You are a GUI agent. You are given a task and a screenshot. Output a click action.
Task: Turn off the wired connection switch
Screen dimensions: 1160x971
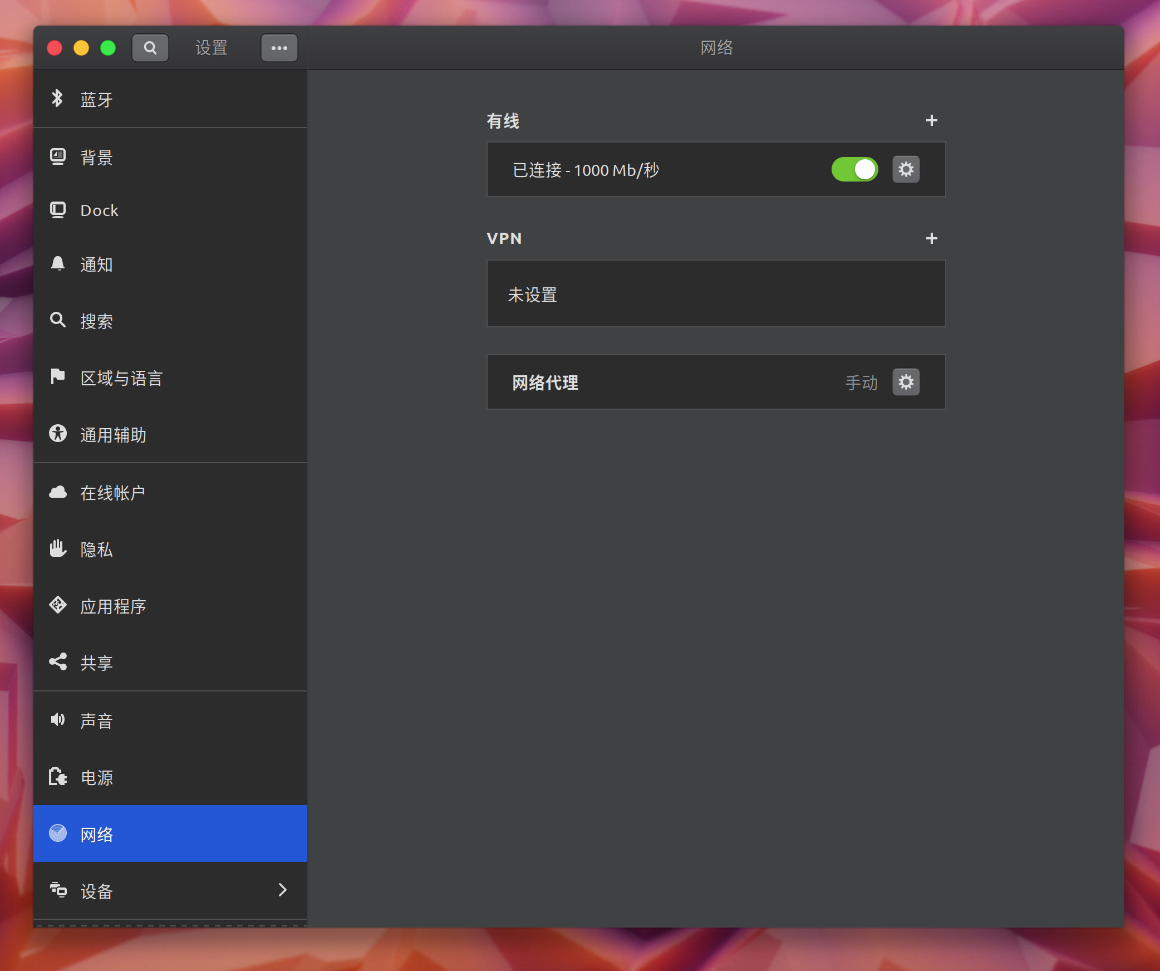coord(854,169)
